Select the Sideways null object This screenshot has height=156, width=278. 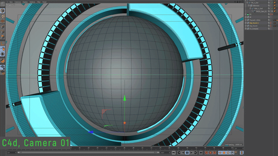coord(256,5)
